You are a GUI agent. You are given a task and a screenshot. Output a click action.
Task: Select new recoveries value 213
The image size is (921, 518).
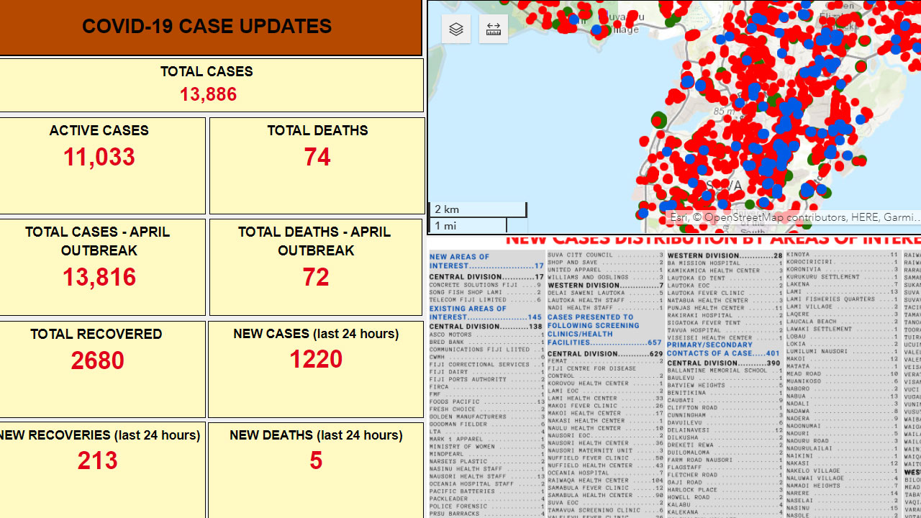[97, 460]
